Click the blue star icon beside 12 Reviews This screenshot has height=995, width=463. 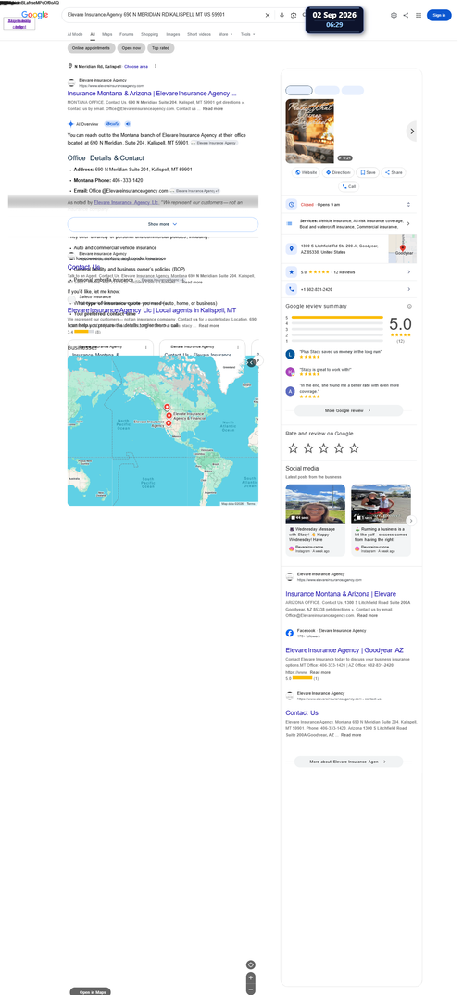pyautogui.click(x=291, y=271)
